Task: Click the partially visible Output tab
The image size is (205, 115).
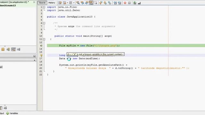Action: (x=2, y=113)
